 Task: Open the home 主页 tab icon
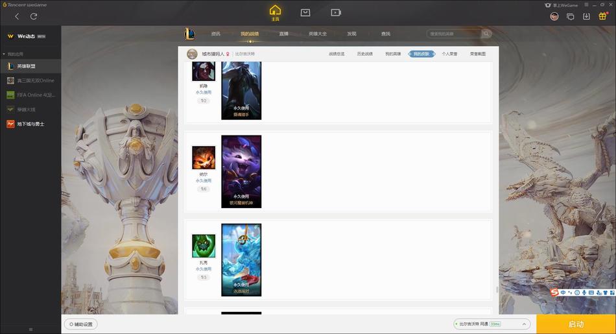tap(275, 12)
